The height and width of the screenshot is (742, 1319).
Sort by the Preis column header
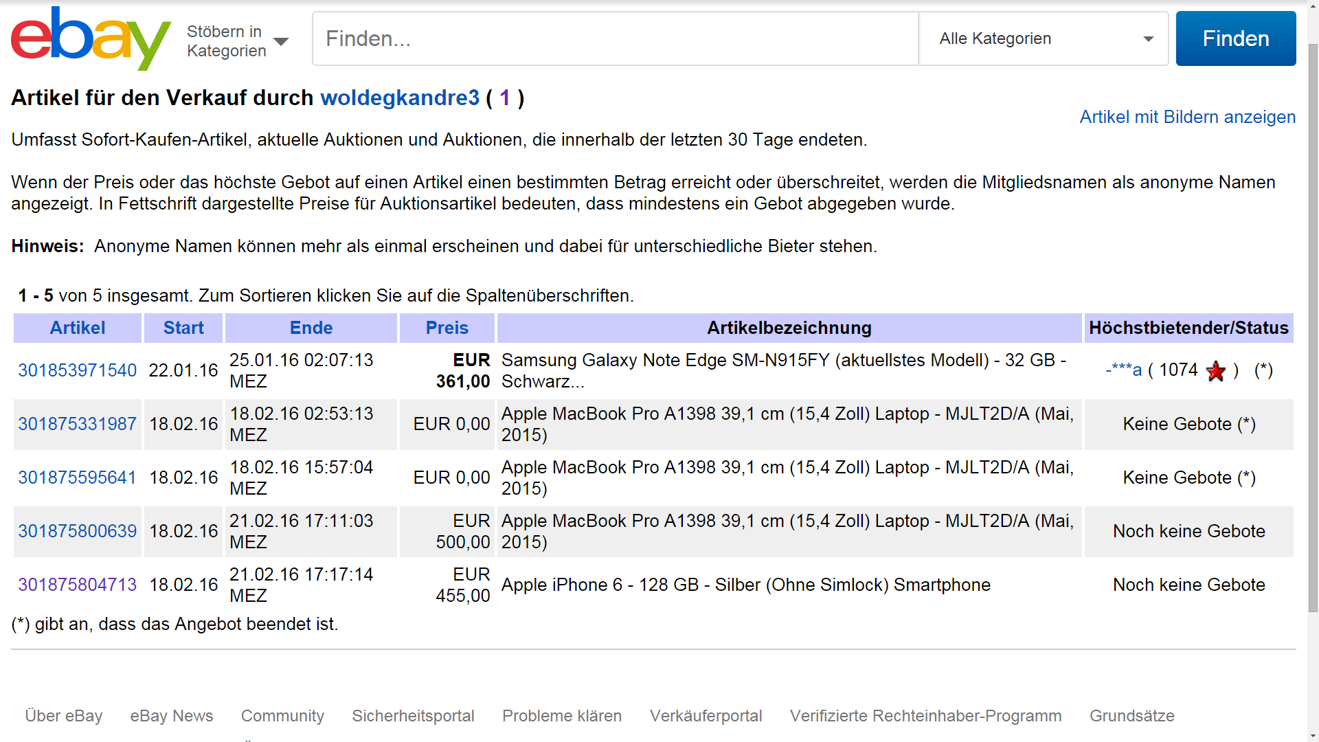[x=447, y=328]
